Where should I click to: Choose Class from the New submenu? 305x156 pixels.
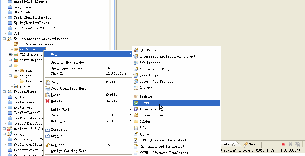point(144,103)
